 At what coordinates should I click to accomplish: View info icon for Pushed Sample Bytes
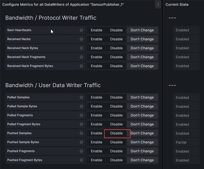(81, 142)
